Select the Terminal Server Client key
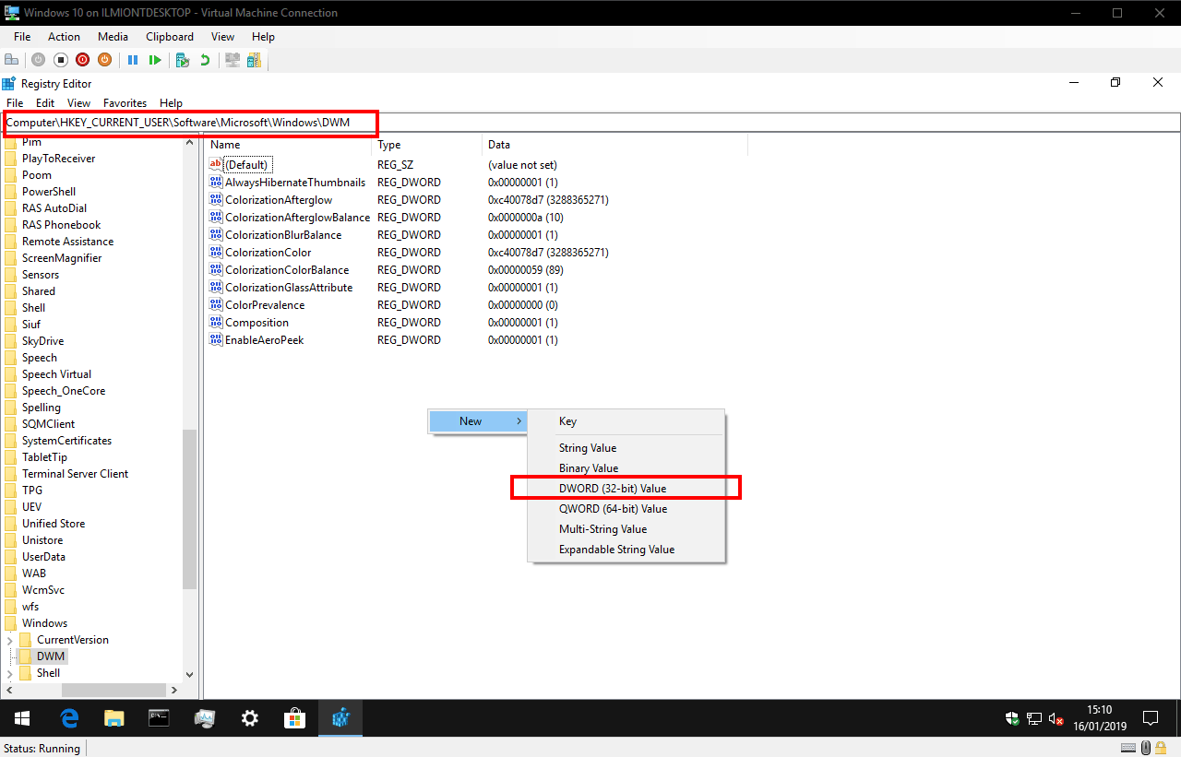The width and height of the screenshot is (1181, 757). pos(75,474)
